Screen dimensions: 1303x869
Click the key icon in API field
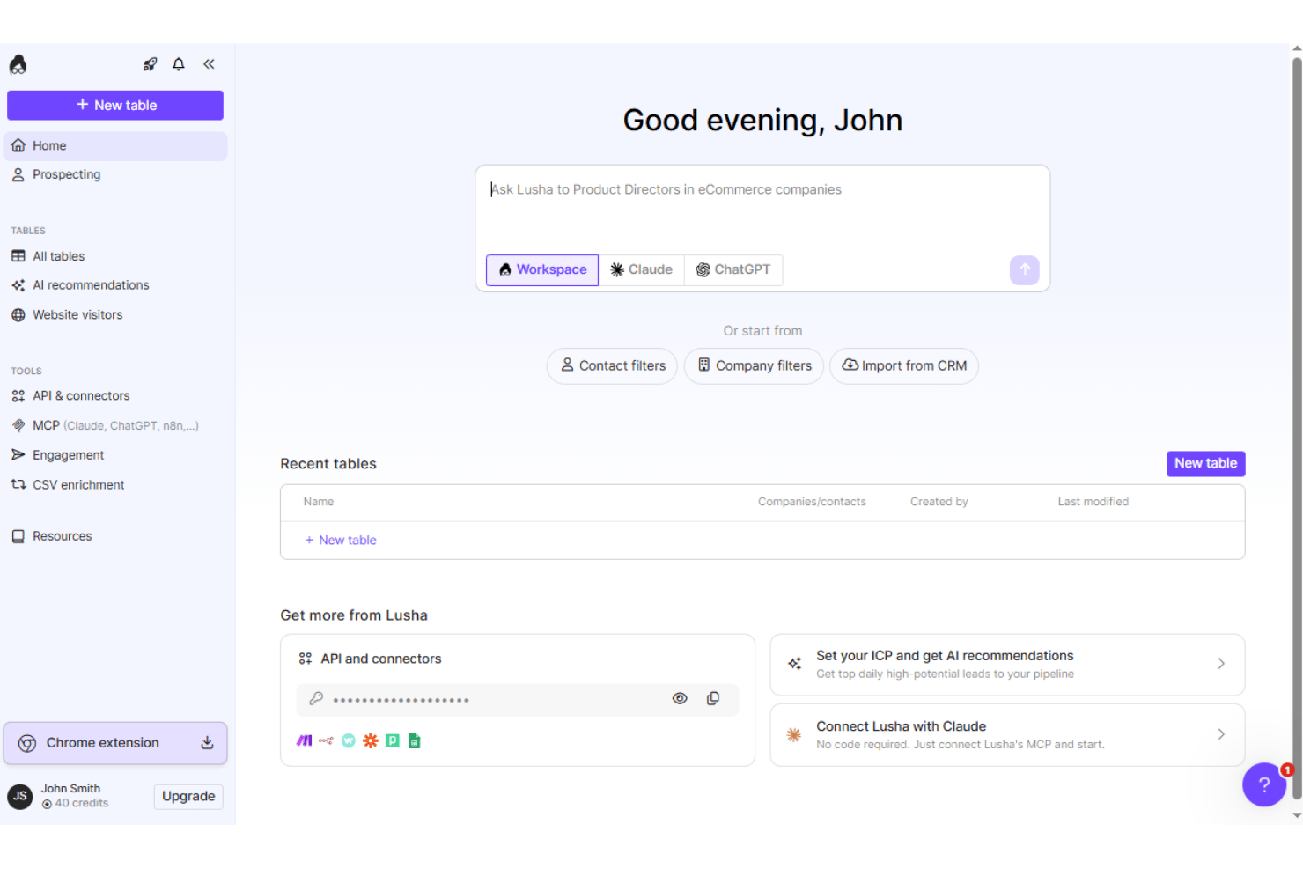coord(316,699)
